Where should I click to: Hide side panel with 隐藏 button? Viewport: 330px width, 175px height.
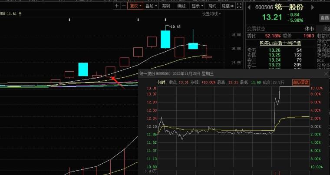click(227, 6)
